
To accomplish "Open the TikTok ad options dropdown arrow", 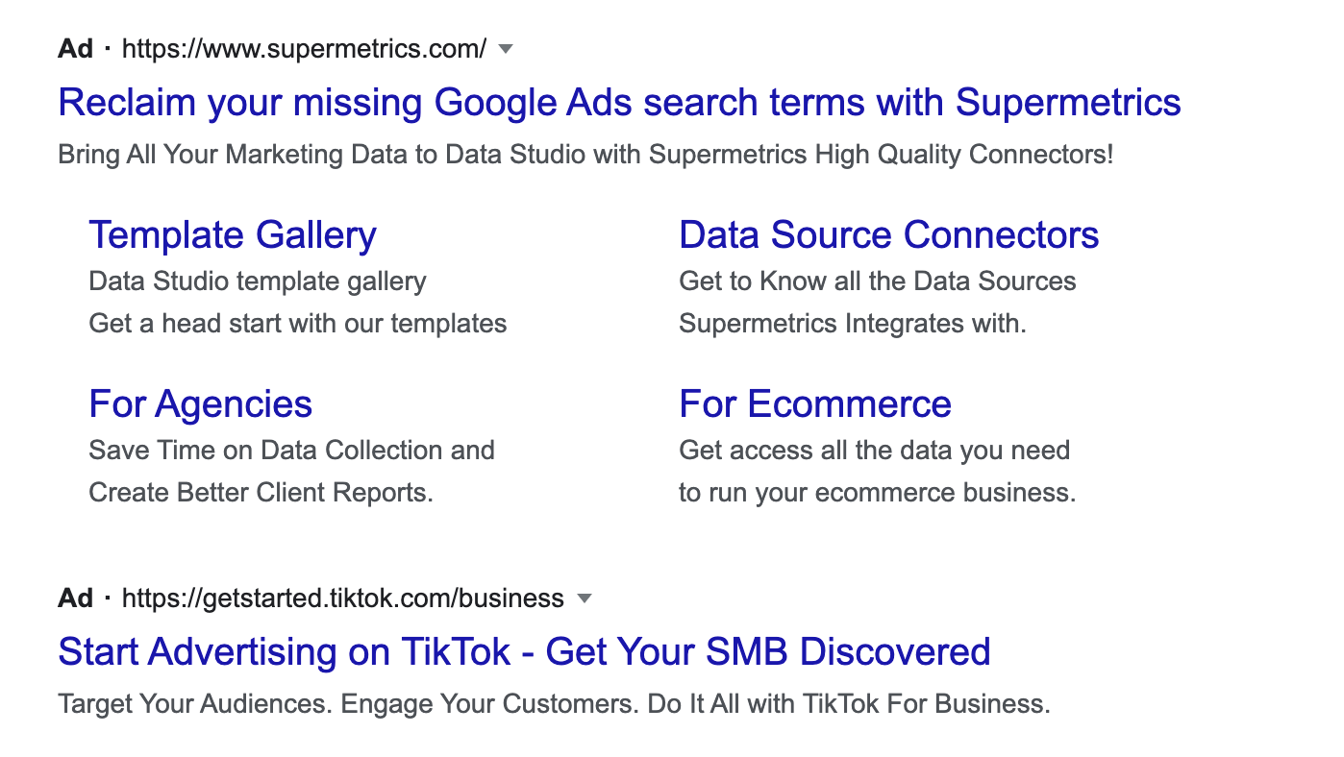I will click(584, 598).
